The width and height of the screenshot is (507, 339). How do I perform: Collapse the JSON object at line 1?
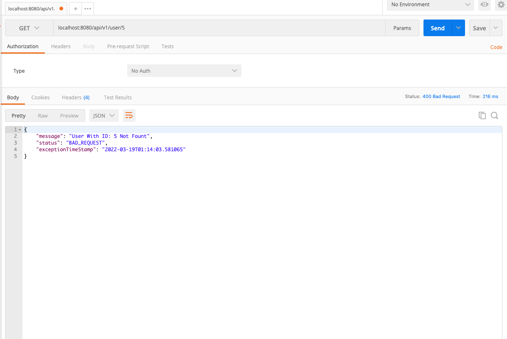pos(20,130)
